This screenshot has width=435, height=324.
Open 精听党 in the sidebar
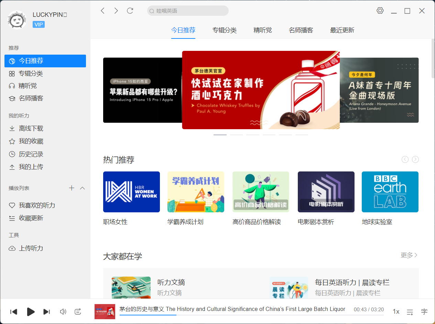(45, 86)
